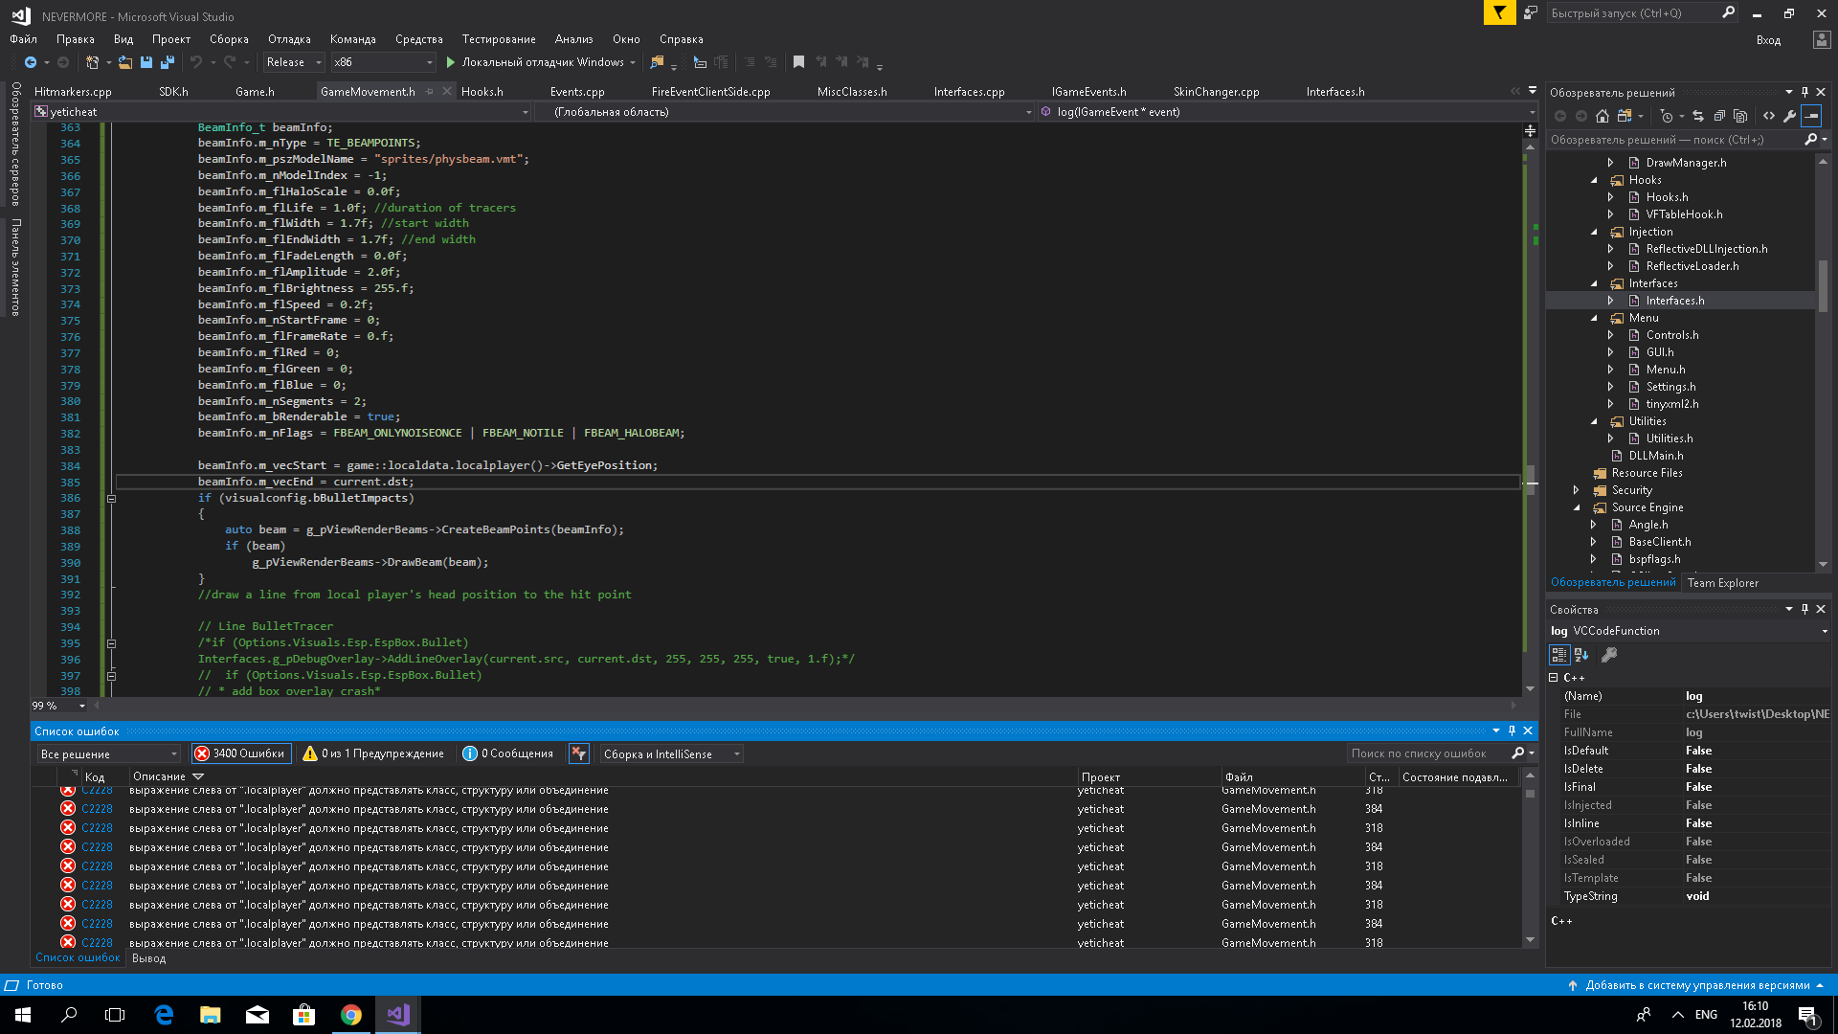Toggle the 3400 Ошибки errors filter
Screen dimensions: 1838x1034
coord(240,753)
